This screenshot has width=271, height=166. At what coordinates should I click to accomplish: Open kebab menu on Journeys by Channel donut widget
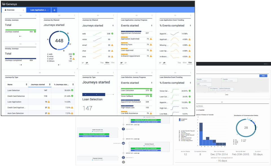point(75,15)
